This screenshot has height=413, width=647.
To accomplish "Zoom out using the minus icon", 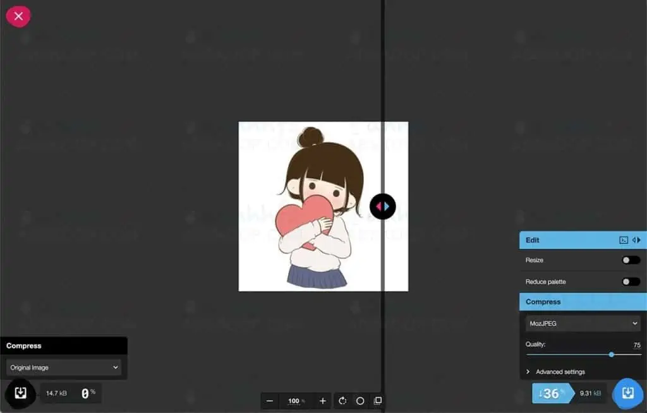I will pyautogui.click(x=270, y=400).
